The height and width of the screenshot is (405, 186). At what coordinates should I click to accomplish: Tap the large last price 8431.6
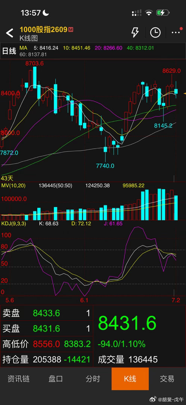click(x=127, y=323)
